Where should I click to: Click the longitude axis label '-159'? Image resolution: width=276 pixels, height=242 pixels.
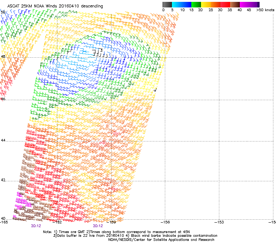click(x=112, y=222)
